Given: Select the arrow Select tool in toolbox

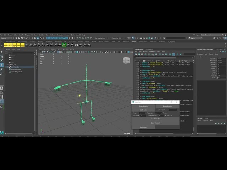Looking at the screenshot, I should (x=2, y=52).
